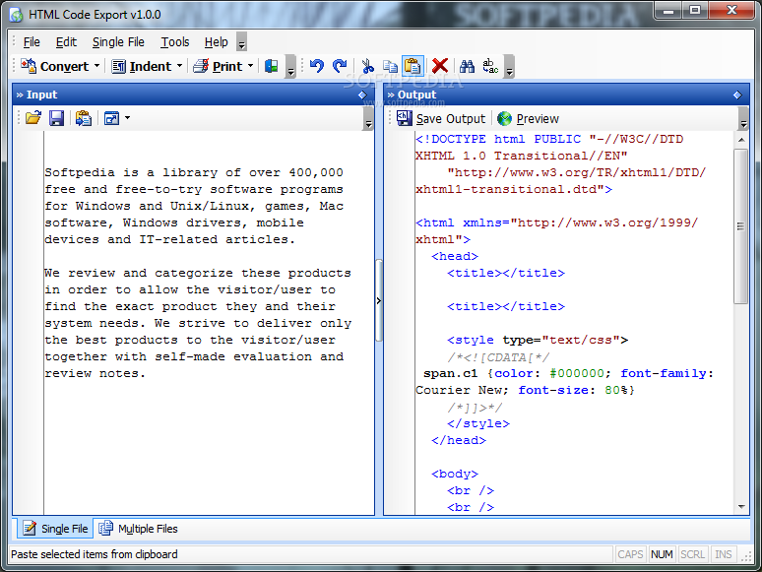Click the Undo arrow icon
This screenshot has height=572, width=762.
click(x=317, y=66)
